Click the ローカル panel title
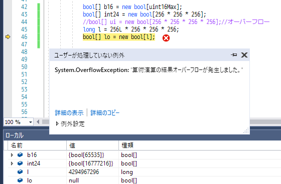The image size is (281, 184). tap(15, 135)
